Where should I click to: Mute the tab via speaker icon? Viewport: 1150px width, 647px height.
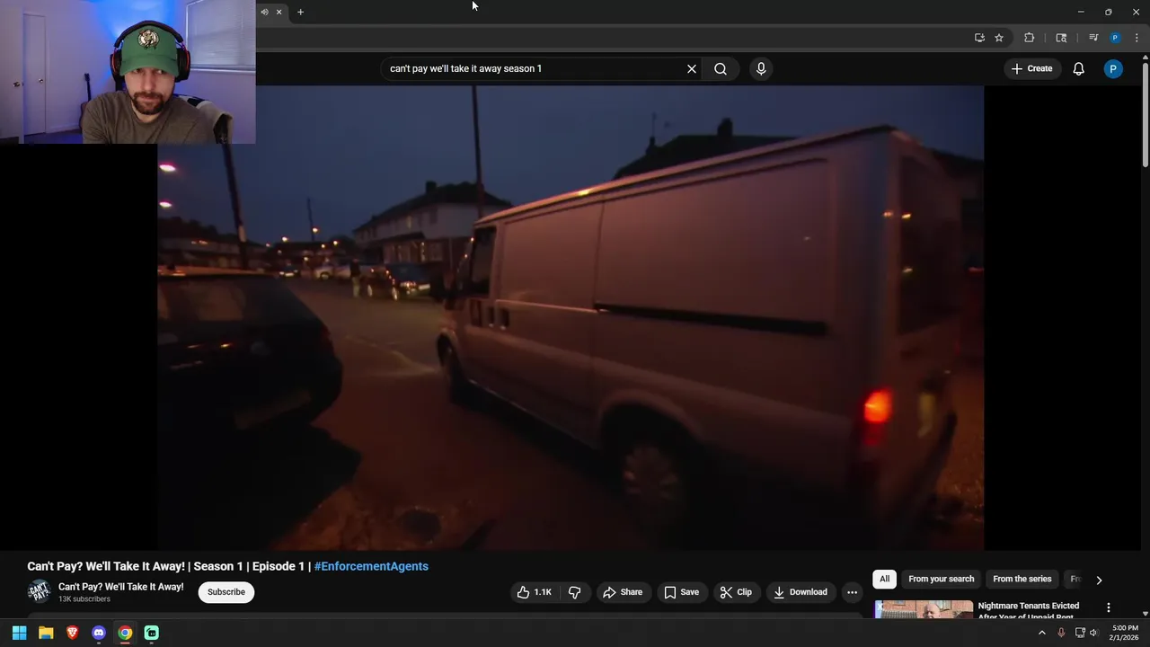point(264,12)
